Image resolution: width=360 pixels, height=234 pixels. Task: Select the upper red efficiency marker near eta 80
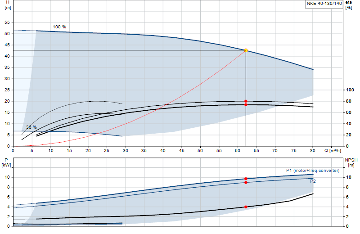pos(246,101)
